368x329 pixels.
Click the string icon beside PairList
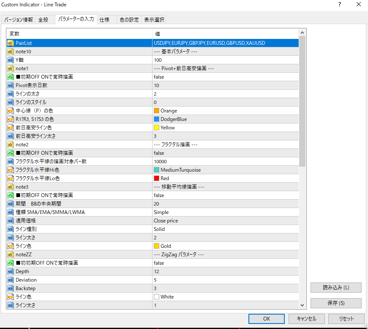click(x=11, y=43)
